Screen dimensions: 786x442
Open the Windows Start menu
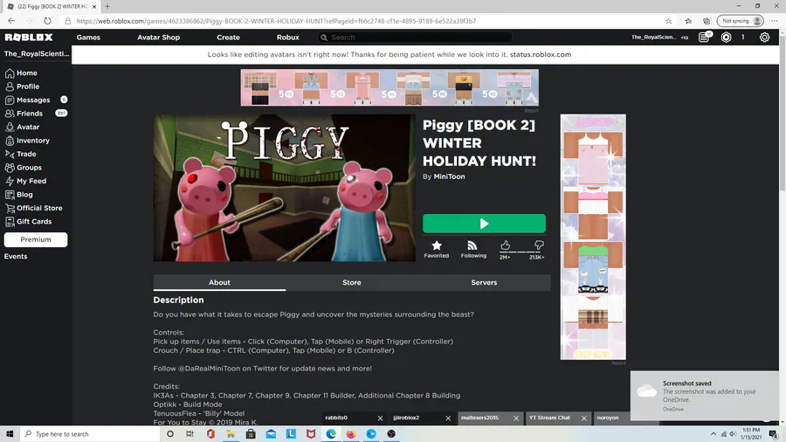pyautogui.click(x=10, y=434)
